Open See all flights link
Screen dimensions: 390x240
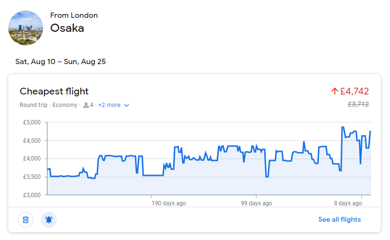[339, 220]
